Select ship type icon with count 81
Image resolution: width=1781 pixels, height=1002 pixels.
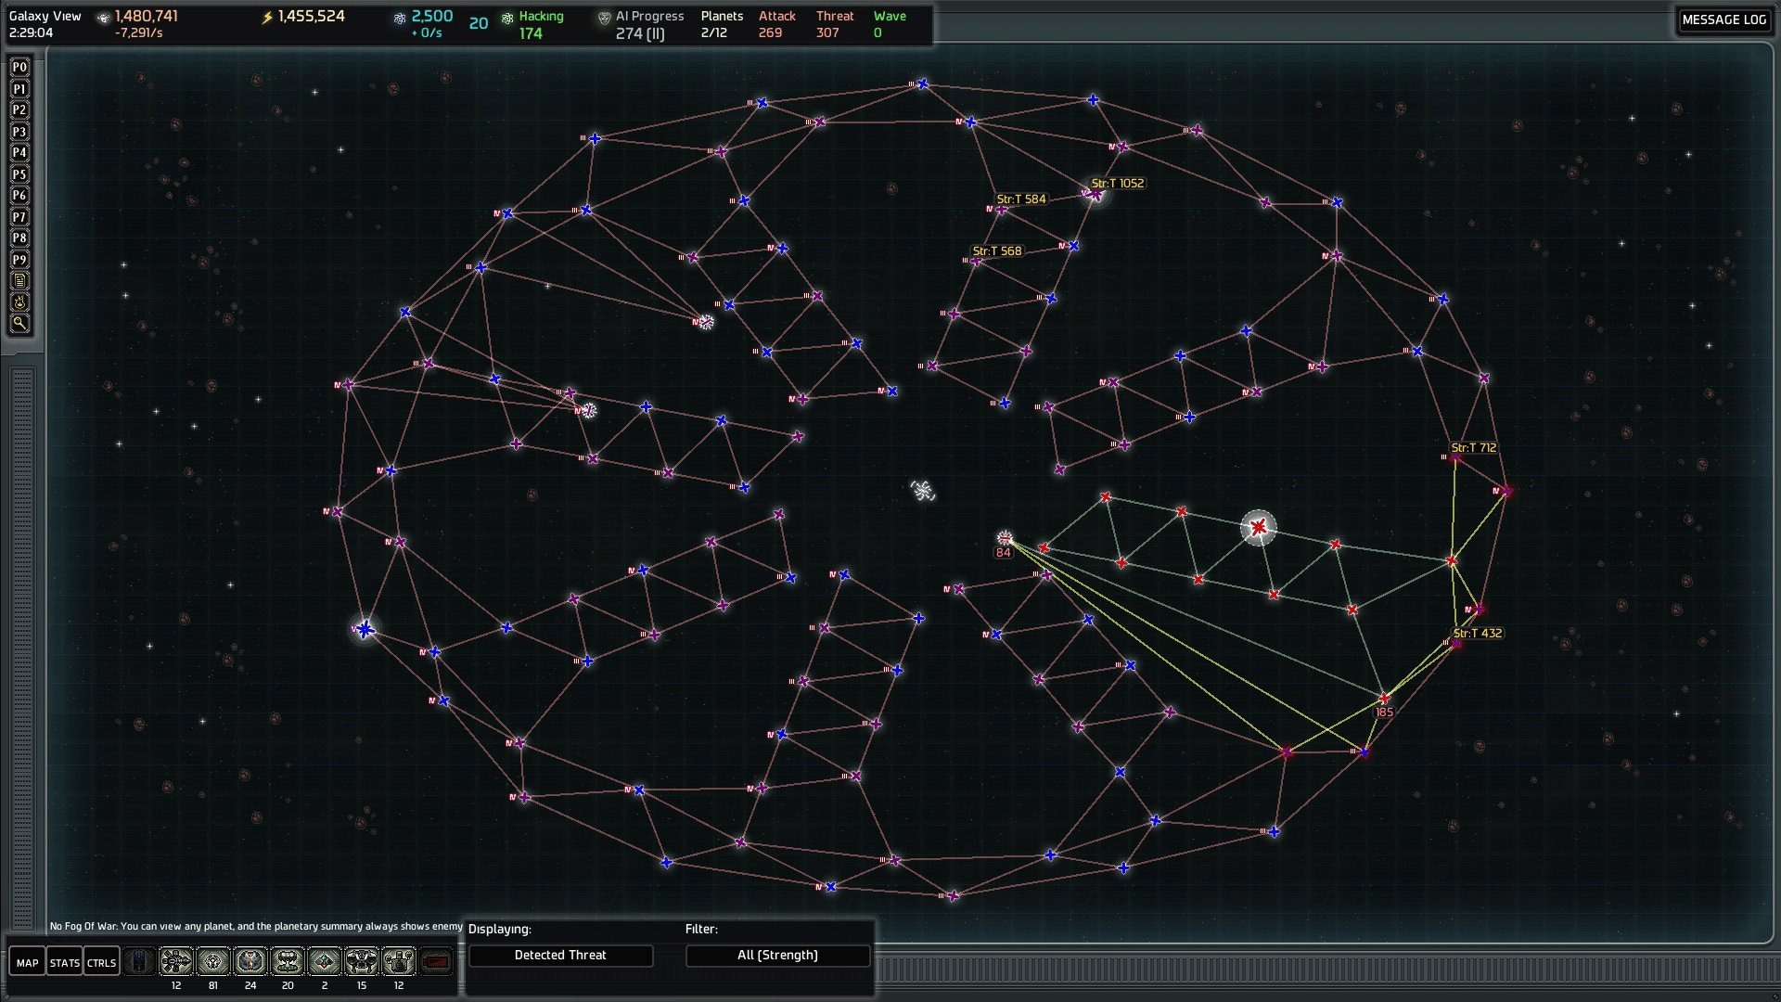click(213, 962)
